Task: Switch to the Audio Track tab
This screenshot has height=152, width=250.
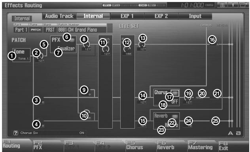Action: click(59, 16)
